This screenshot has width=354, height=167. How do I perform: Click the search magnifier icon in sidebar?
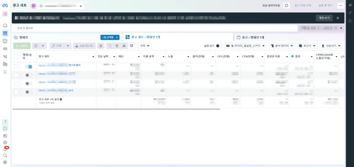click(x=5, y=156)
